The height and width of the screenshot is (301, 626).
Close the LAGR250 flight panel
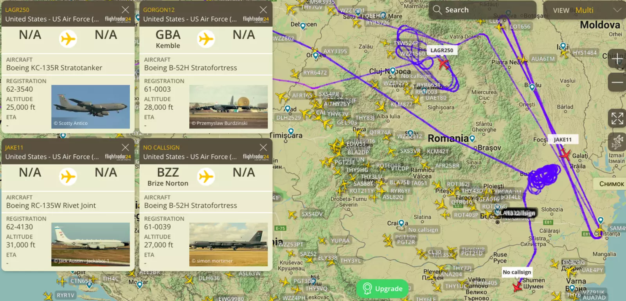(125, 10)
